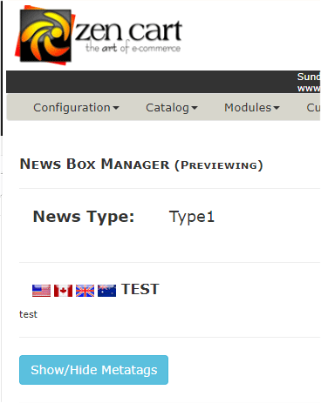Expand the Catalog dropdown arrow
Screen dimensions: 321x403
[x=195, y=108]
